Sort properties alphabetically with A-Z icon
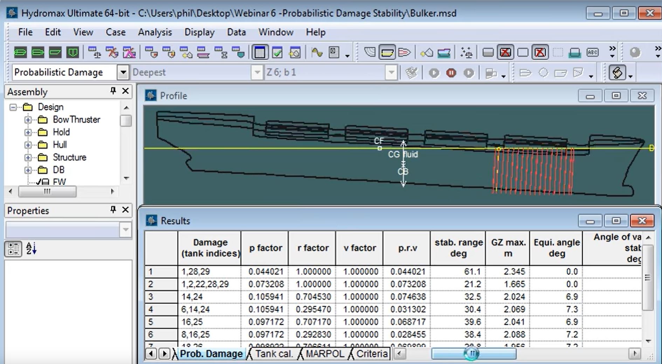Viewport: 662px width, 364px height. click(x=31, y=248)
